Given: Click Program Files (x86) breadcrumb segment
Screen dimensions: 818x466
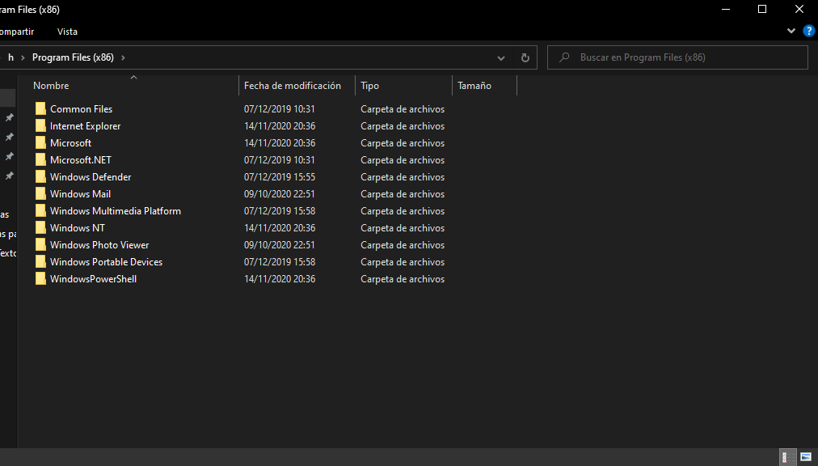Looking at the screenshot, I should point(73,57).
